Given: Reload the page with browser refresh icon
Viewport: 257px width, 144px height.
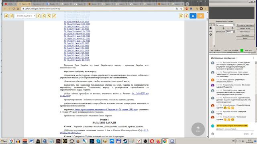Looking at the screenshot, I should (x=14, y=9).
